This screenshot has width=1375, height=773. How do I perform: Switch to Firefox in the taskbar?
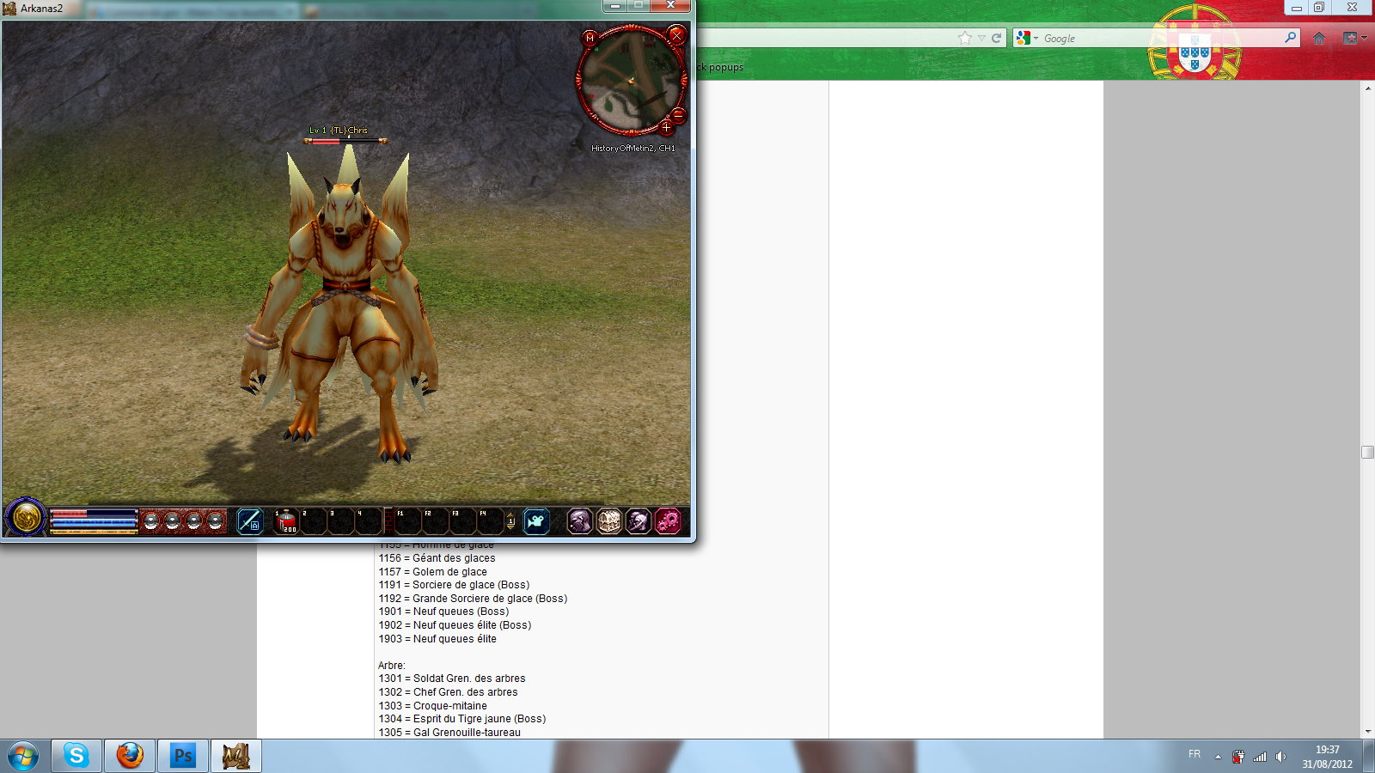[x=130, y=756]
